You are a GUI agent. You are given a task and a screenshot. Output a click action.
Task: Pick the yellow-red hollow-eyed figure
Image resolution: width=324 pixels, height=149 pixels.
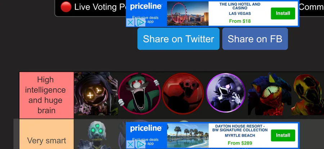click(x=308, y=95)
